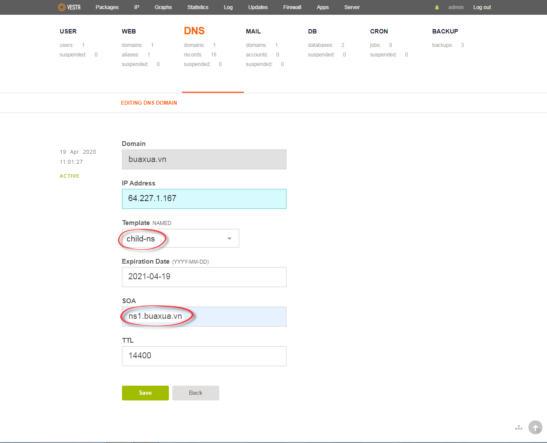Click the Vesta logo icon

pyautogui.click(x=69, y=7)
